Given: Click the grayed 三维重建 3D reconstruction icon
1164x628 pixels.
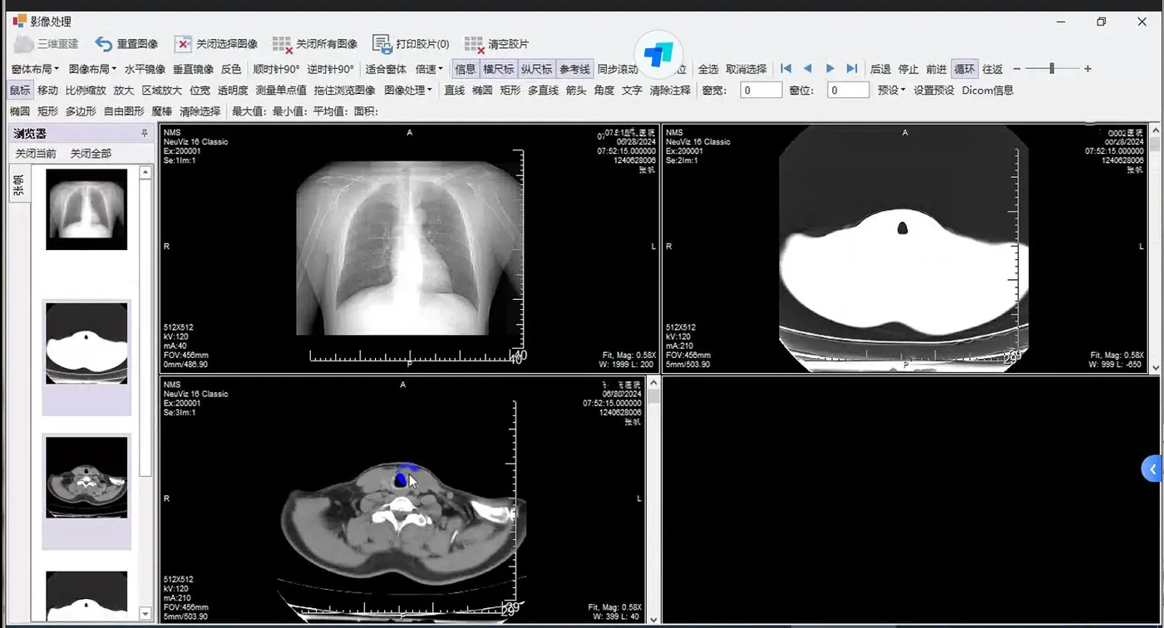Looking at the screenshot, I should click(x=23, y=44).
